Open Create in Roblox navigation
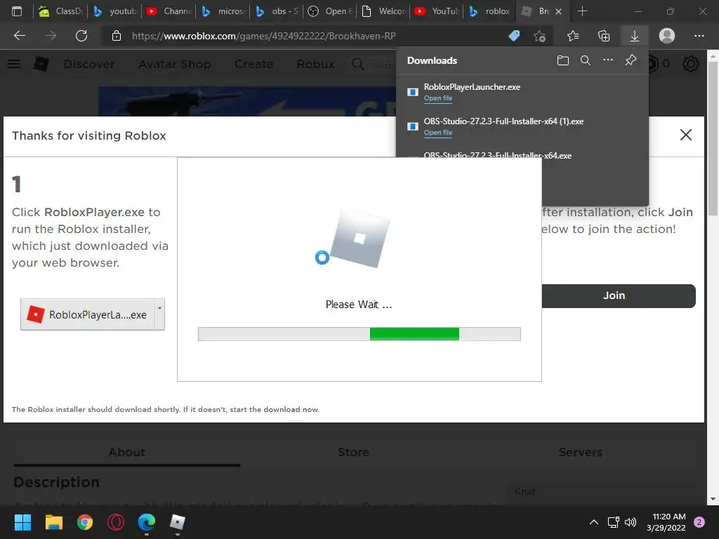Screen dimensions: 719x539 click(253, 64)
